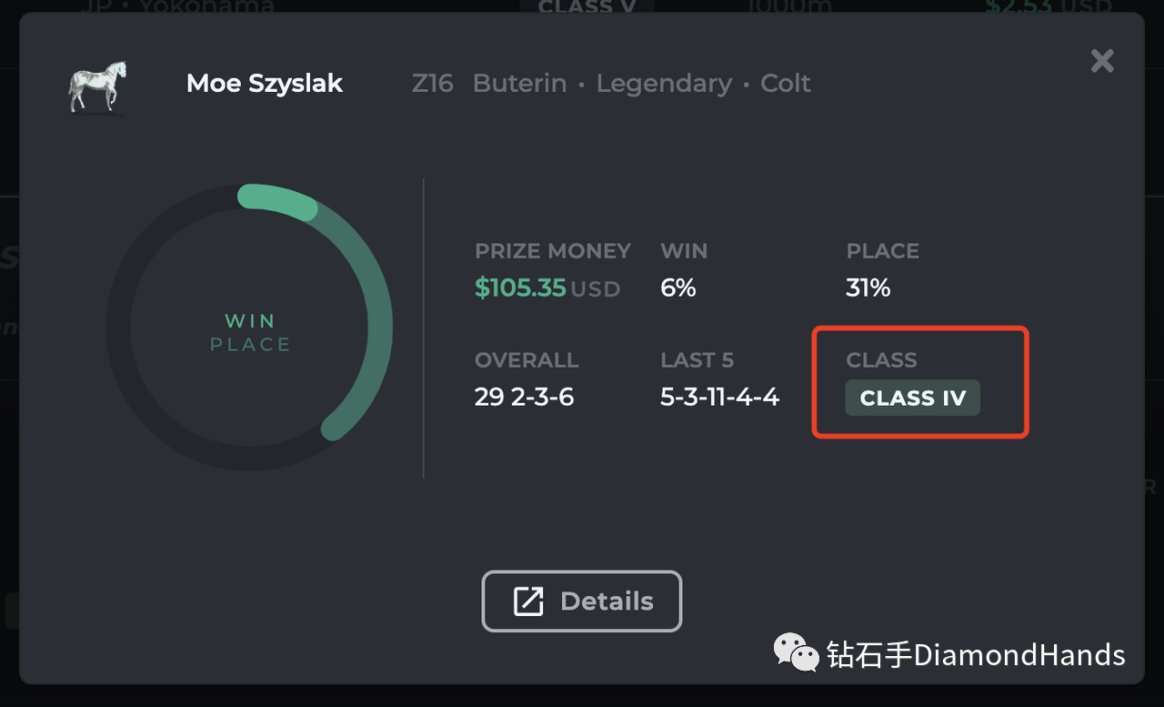The width and height of the screenshot is (1164, 707).
Task: Close the Moe Szyslak horse popup
Action: (x=1102, y=61)
